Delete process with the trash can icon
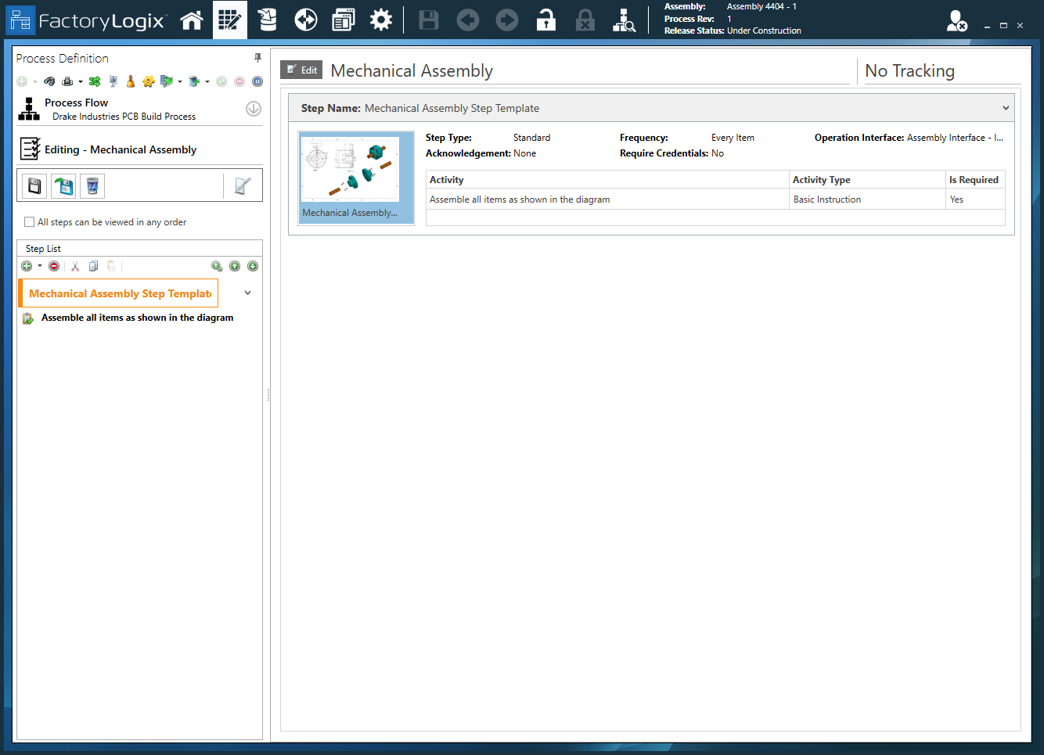1044x755 pixels. pos(92,186)
